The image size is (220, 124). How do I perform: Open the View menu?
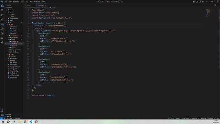[x=23, y=2]
